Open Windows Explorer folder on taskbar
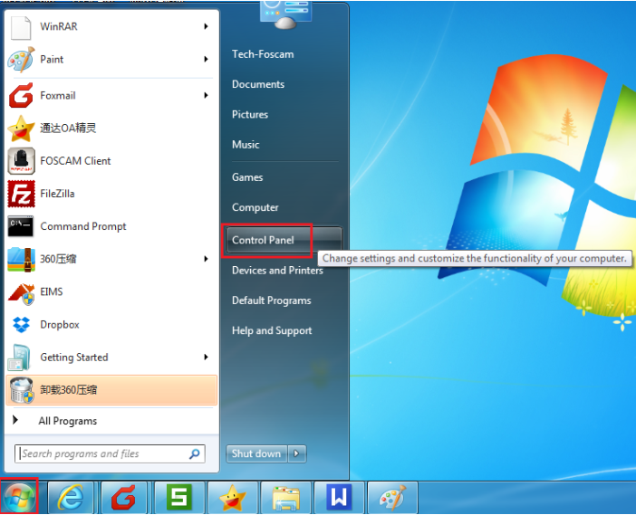The width and height of the screenshot is (636, 515). (286, 497)
